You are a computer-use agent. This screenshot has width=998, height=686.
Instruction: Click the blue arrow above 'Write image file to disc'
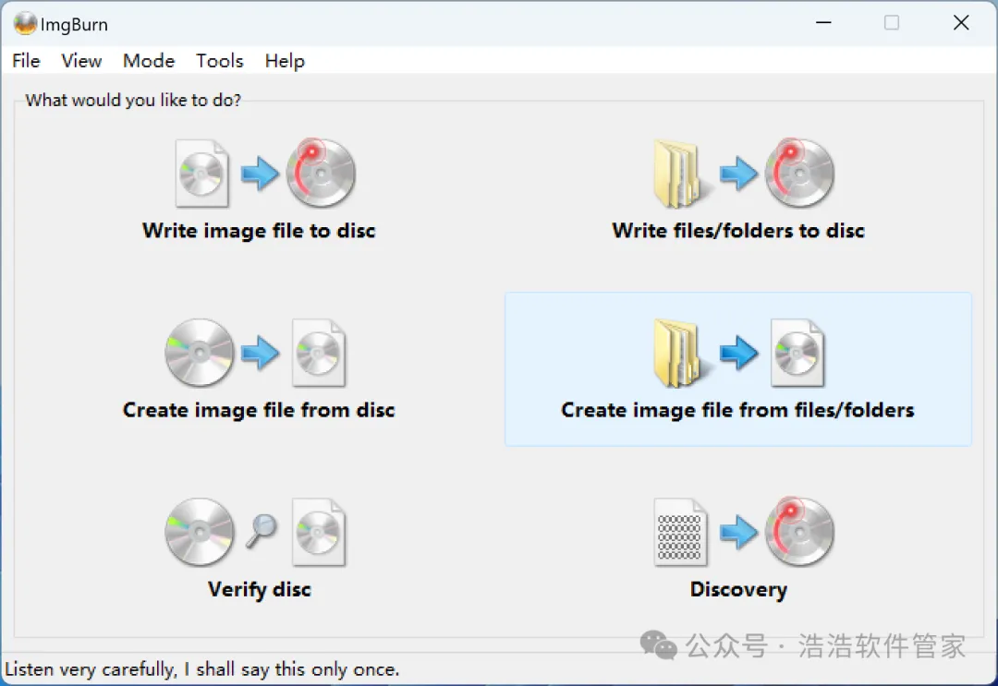(260, 174)
